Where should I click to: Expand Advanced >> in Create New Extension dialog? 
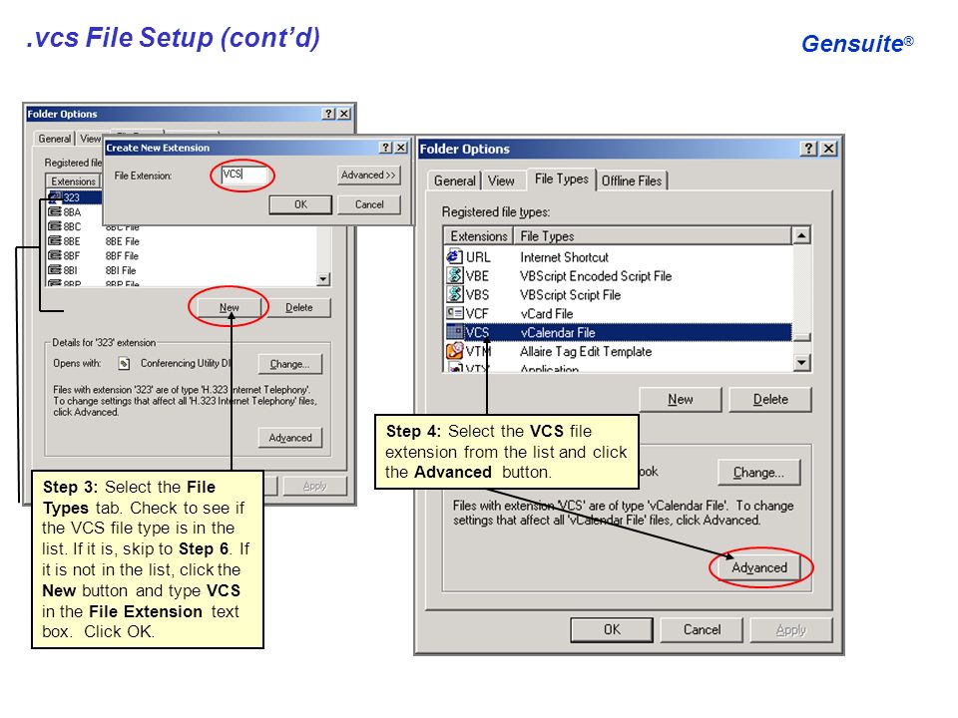point(368,176)
